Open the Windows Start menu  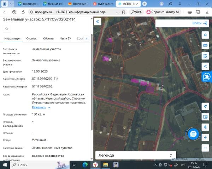[x=5, y=165]
